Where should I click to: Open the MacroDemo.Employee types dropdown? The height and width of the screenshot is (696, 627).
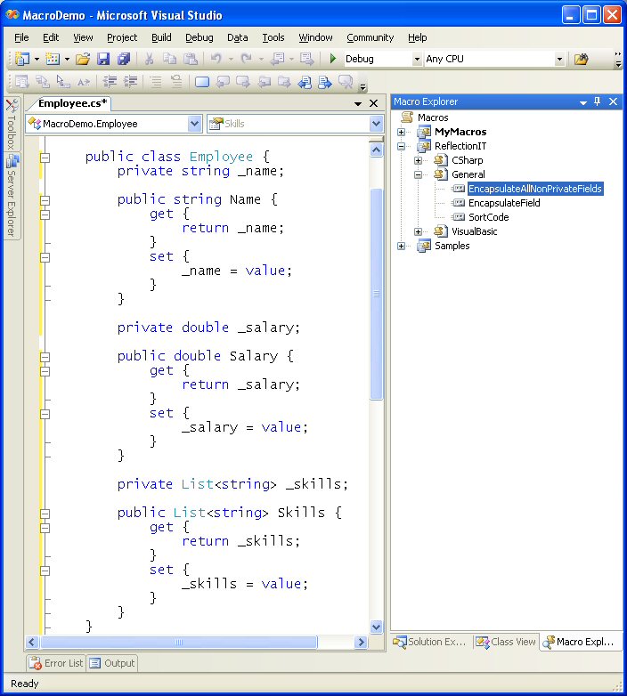[x=194, y=124]
